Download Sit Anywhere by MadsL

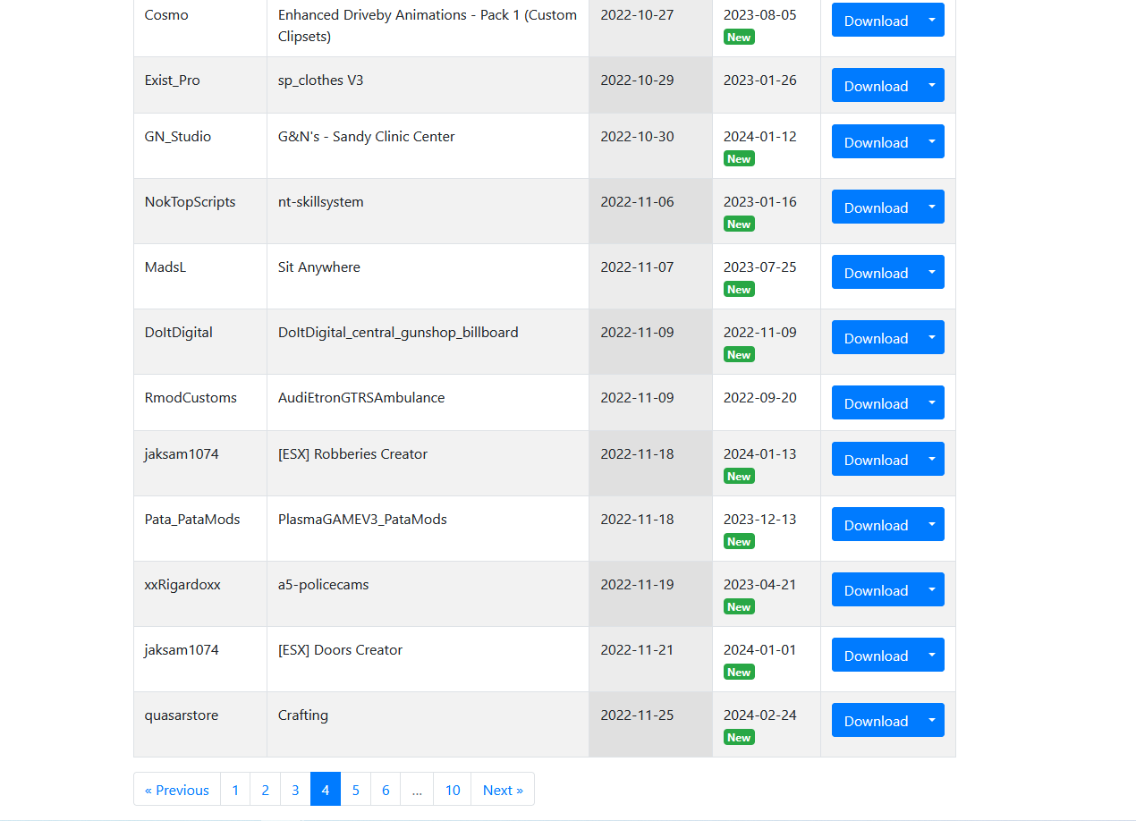tap(875, 272)
